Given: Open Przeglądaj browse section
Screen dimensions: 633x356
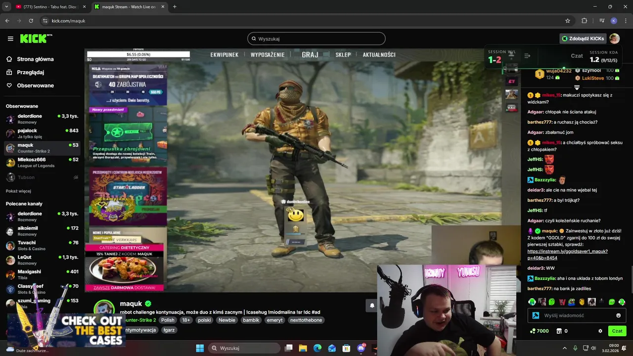Looking at the screenshot, I should click(x=30, y=72).
